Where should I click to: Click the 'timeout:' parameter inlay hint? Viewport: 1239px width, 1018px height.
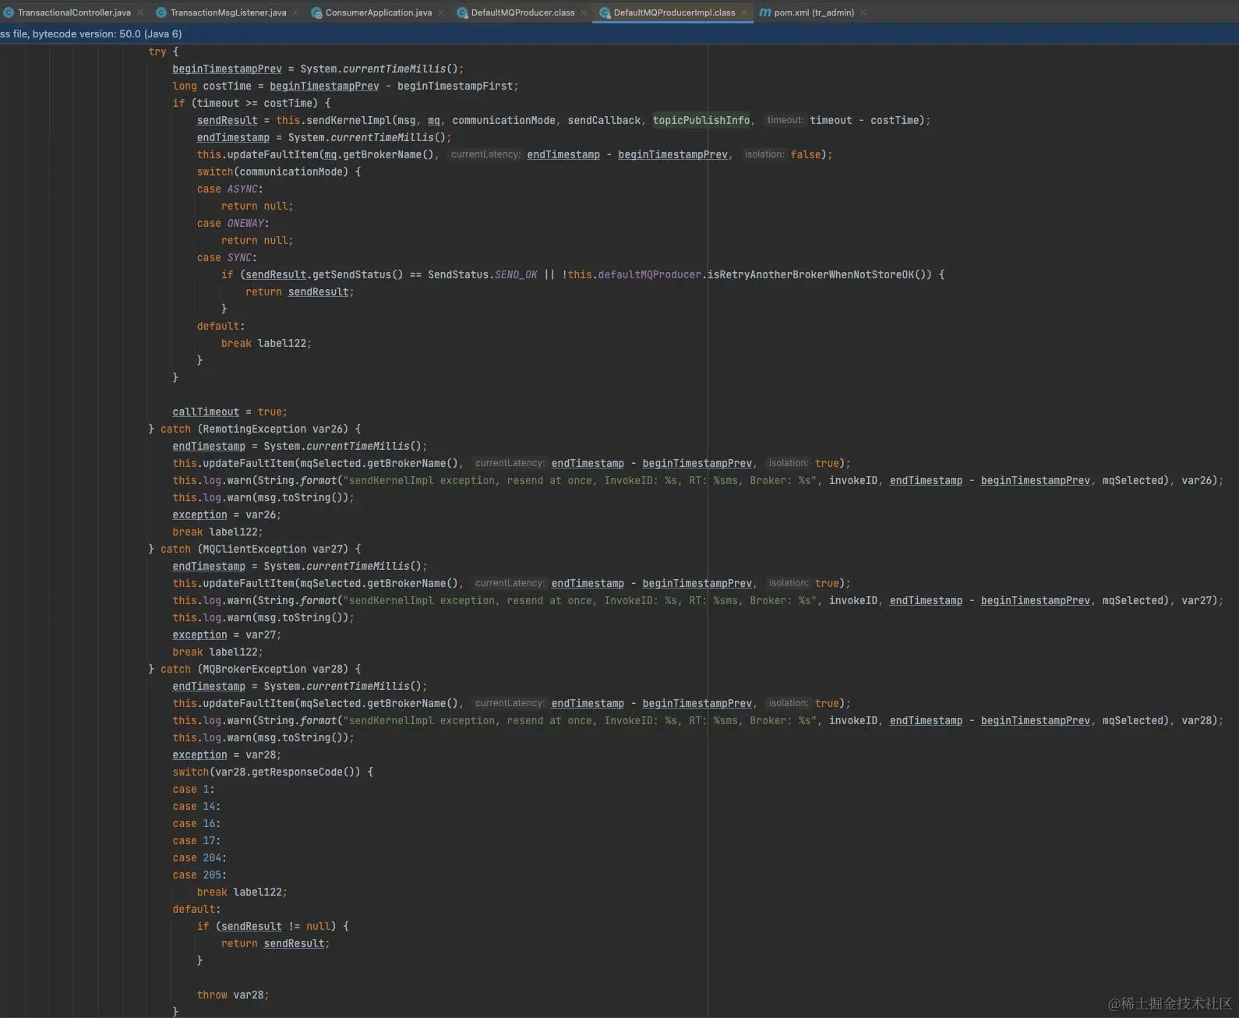coord(785,120)
